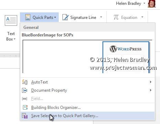Click Helen Bradley's profile picture
160x124 pixels.
pos(152,4)
